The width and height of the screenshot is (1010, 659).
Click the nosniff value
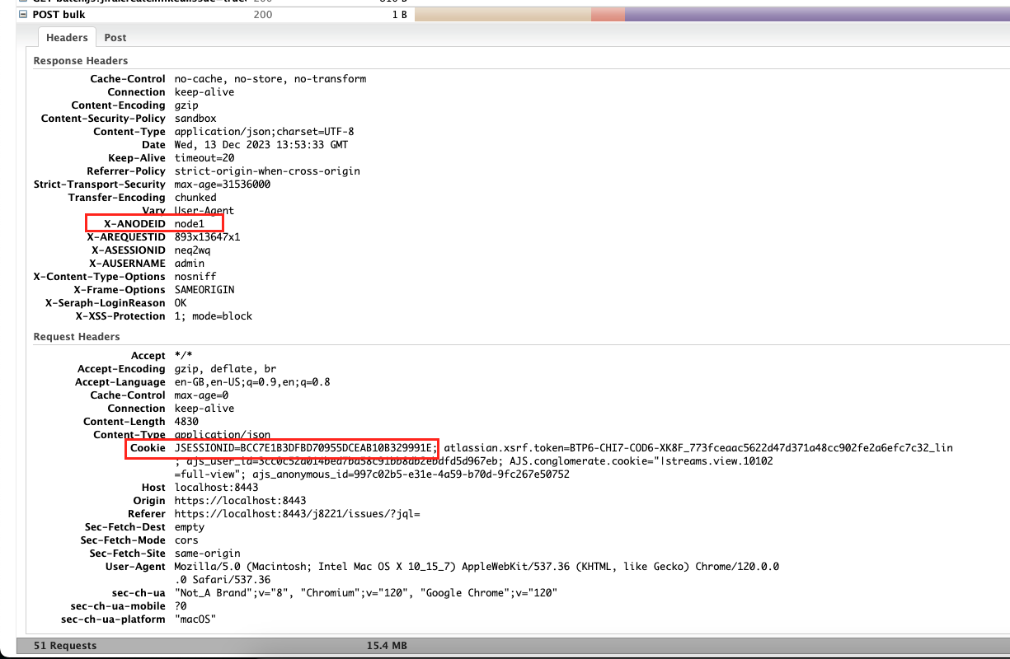(x=195, y=277)
